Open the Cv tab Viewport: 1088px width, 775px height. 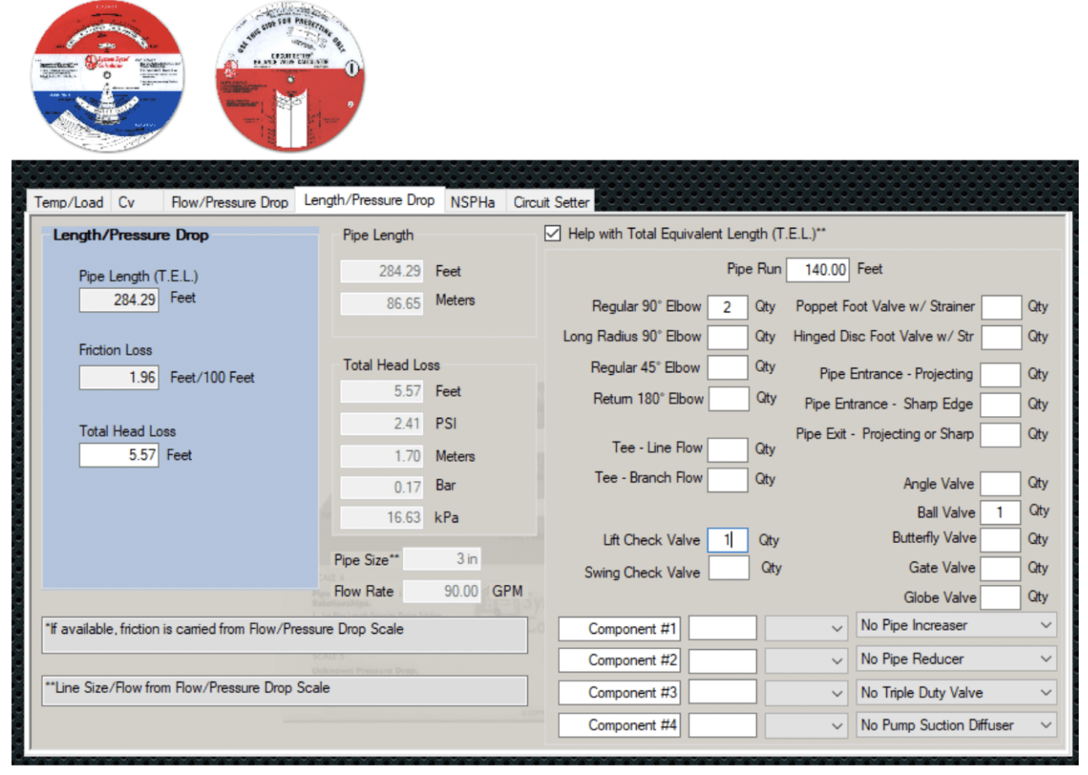[135, 202]
